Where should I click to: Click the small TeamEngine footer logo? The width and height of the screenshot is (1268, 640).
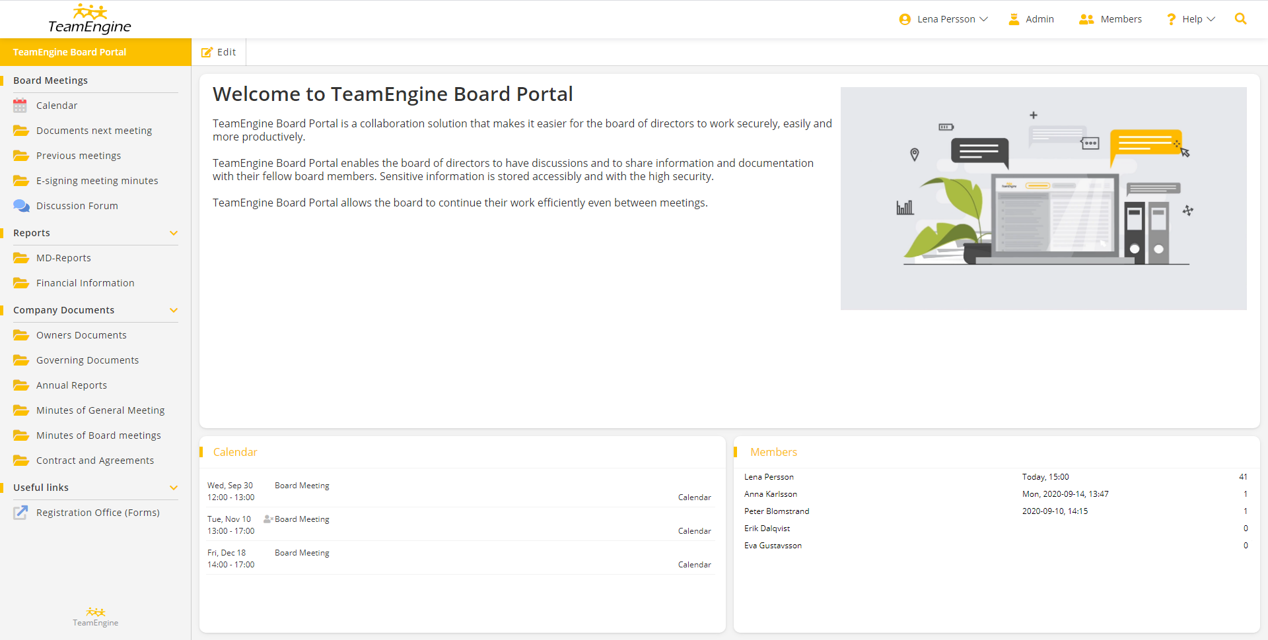(96, 617)
